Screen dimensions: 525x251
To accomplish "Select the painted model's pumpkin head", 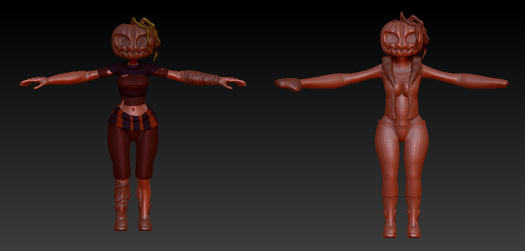I will (133, 41).
